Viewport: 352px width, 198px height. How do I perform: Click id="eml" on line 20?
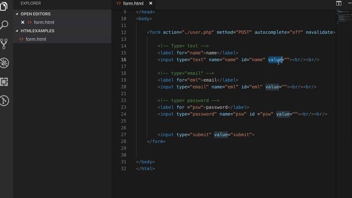point(252,87)
